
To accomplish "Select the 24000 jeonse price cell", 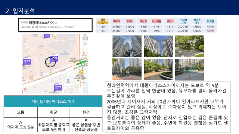I will pos(130,27).
